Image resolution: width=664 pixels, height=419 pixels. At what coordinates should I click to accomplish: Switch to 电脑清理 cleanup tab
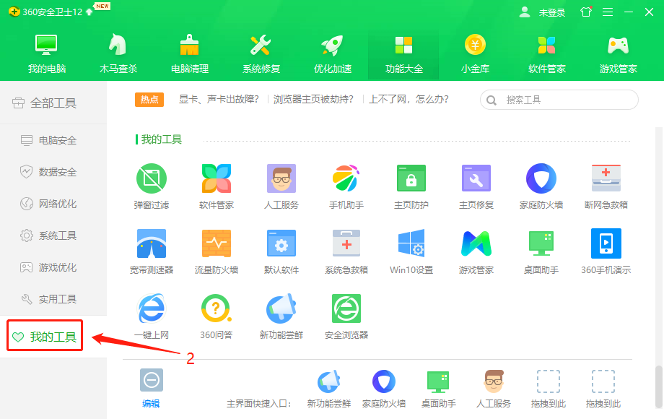(189, 53)
